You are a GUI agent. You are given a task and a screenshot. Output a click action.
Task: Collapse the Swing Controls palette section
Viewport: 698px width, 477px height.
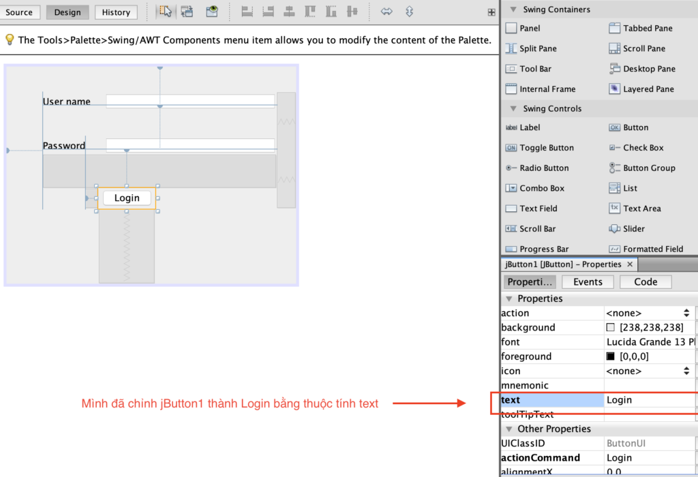point(513,108)
